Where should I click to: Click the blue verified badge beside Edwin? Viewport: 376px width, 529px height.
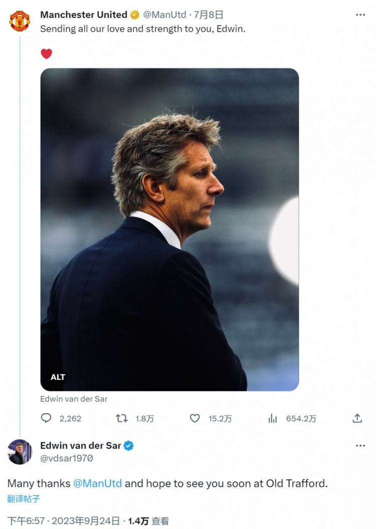129,446
